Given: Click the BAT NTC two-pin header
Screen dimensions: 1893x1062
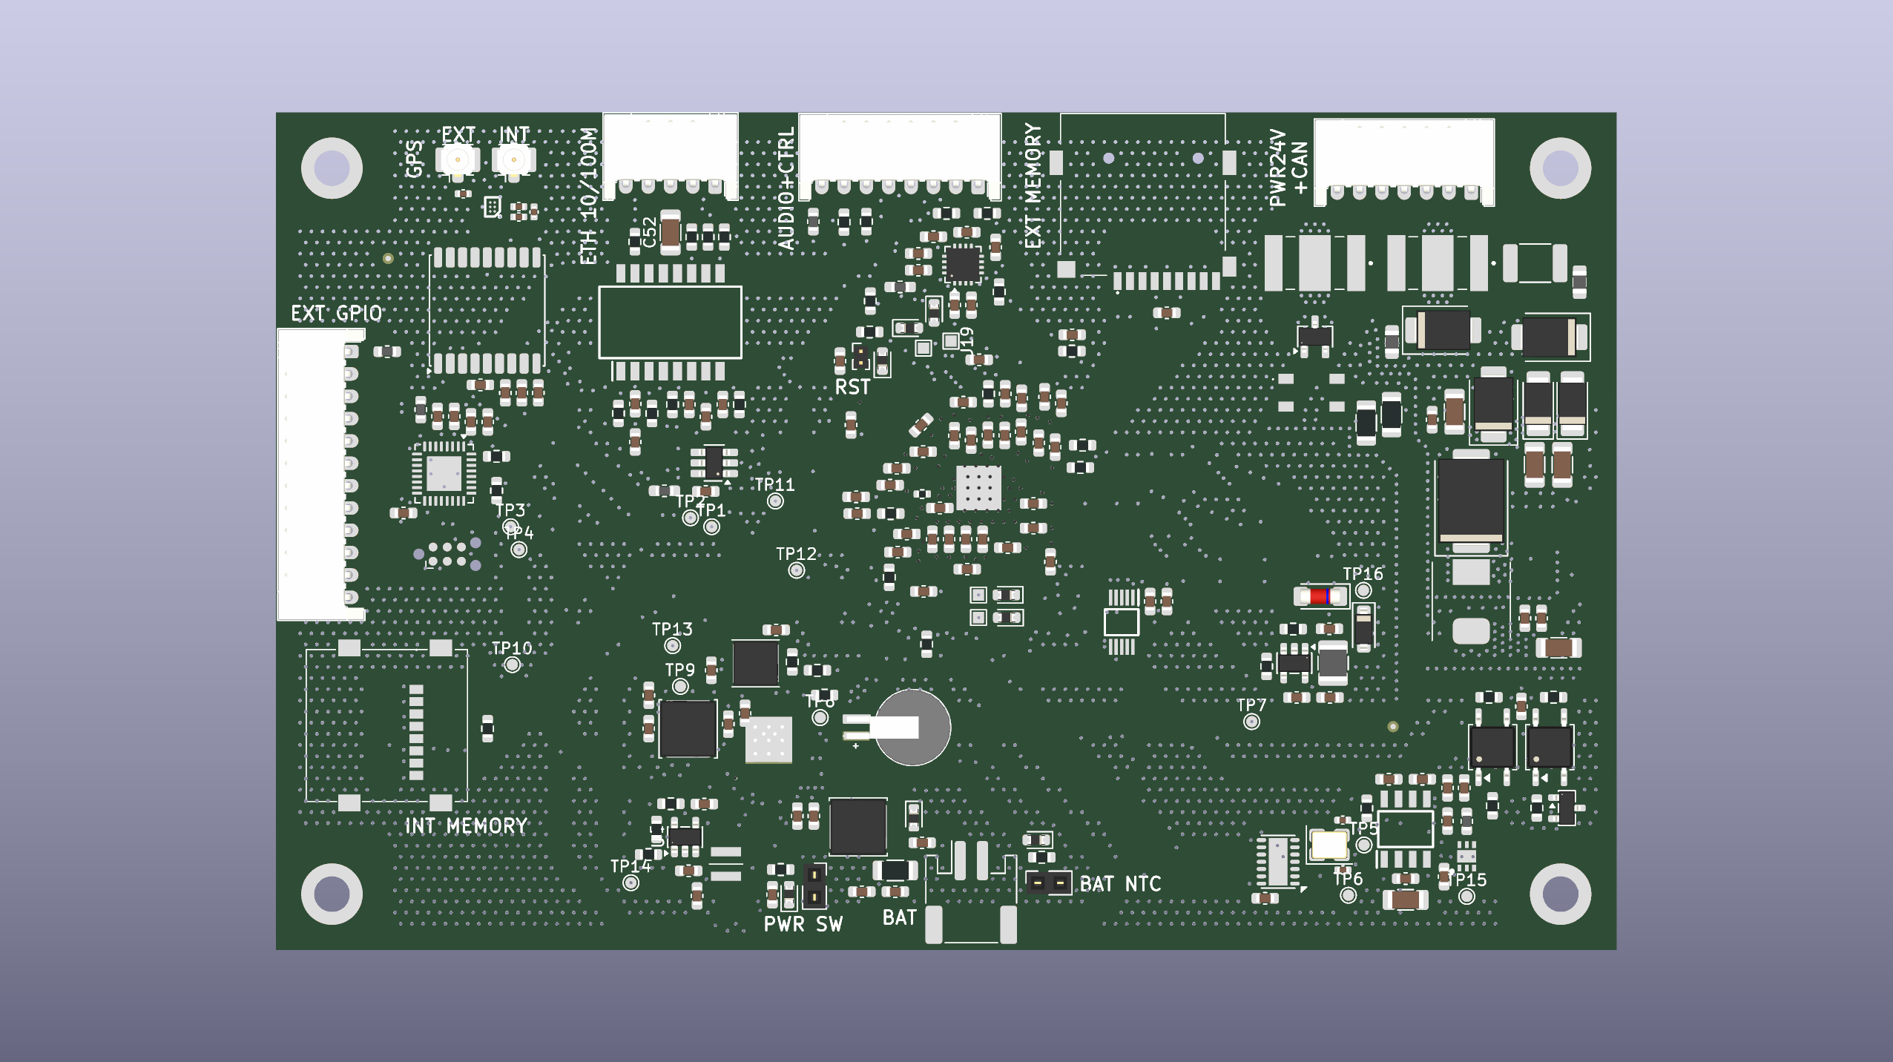Looking at the screenshot, I should click(1049, 883).
